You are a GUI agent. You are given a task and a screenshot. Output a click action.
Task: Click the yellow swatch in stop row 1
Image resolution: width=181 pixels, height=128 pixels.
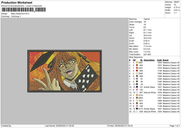137,62
